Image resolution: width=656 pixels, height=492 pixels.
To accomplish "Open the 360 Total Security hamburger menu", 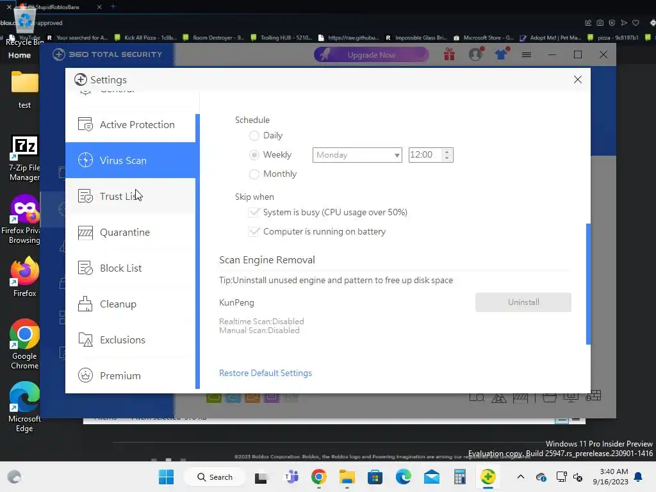I will pyautogui.click(x=527, y=55).
